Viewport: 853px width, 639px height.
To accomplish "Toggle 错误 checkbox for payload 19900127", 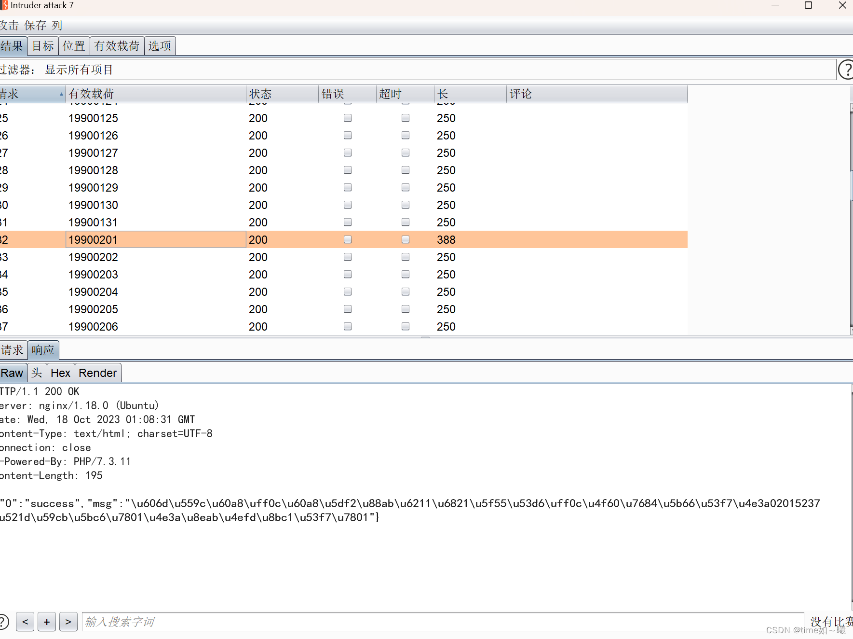I will pos(348,153).
